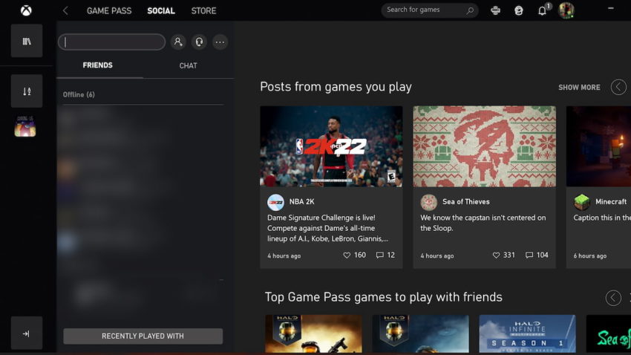Expand the sidebar with the arrow icon

27,333
